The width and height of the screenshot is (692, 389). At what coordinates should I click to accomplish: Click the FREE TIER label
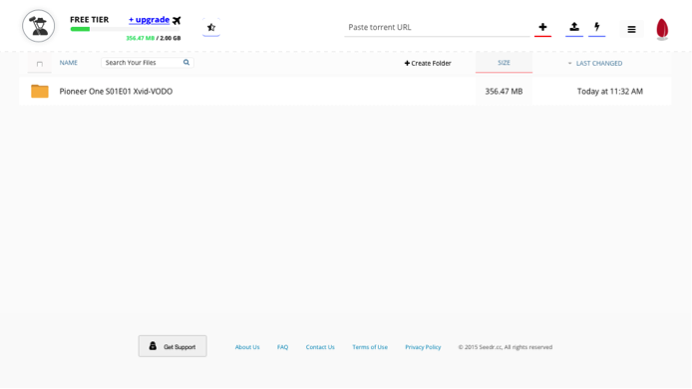89,19
